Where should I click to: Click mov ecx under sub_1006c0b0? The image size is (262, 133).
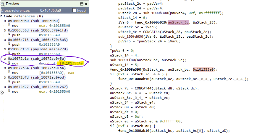click(41, 26)
